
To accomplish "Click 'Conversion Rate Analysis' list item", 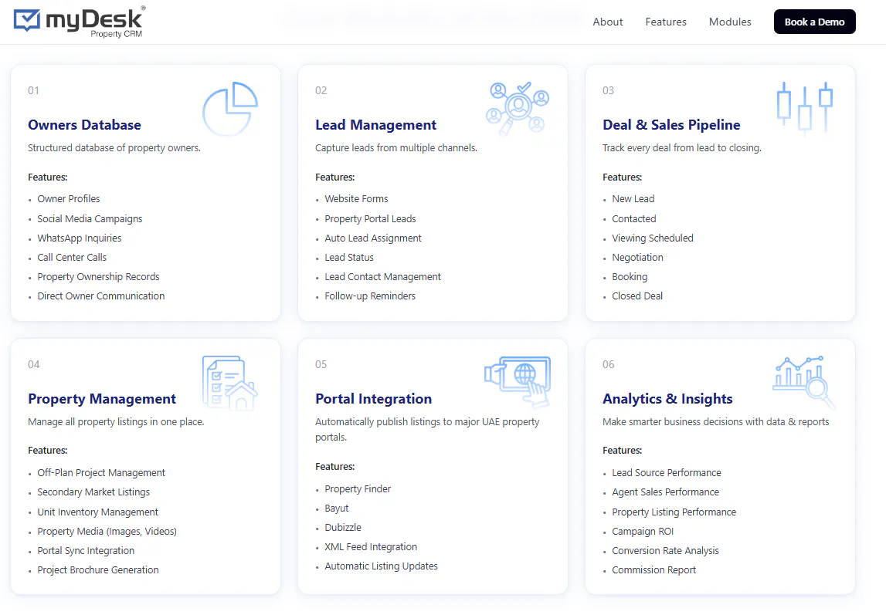I will click(665, 551).
